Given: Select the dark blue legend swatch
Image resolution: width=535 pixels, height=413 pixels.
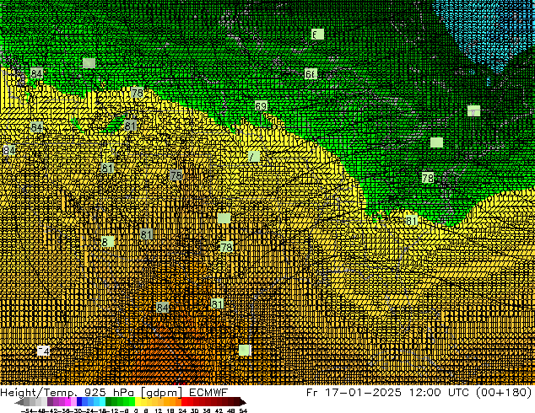Looking at the screenshot, I should point(79,402).
